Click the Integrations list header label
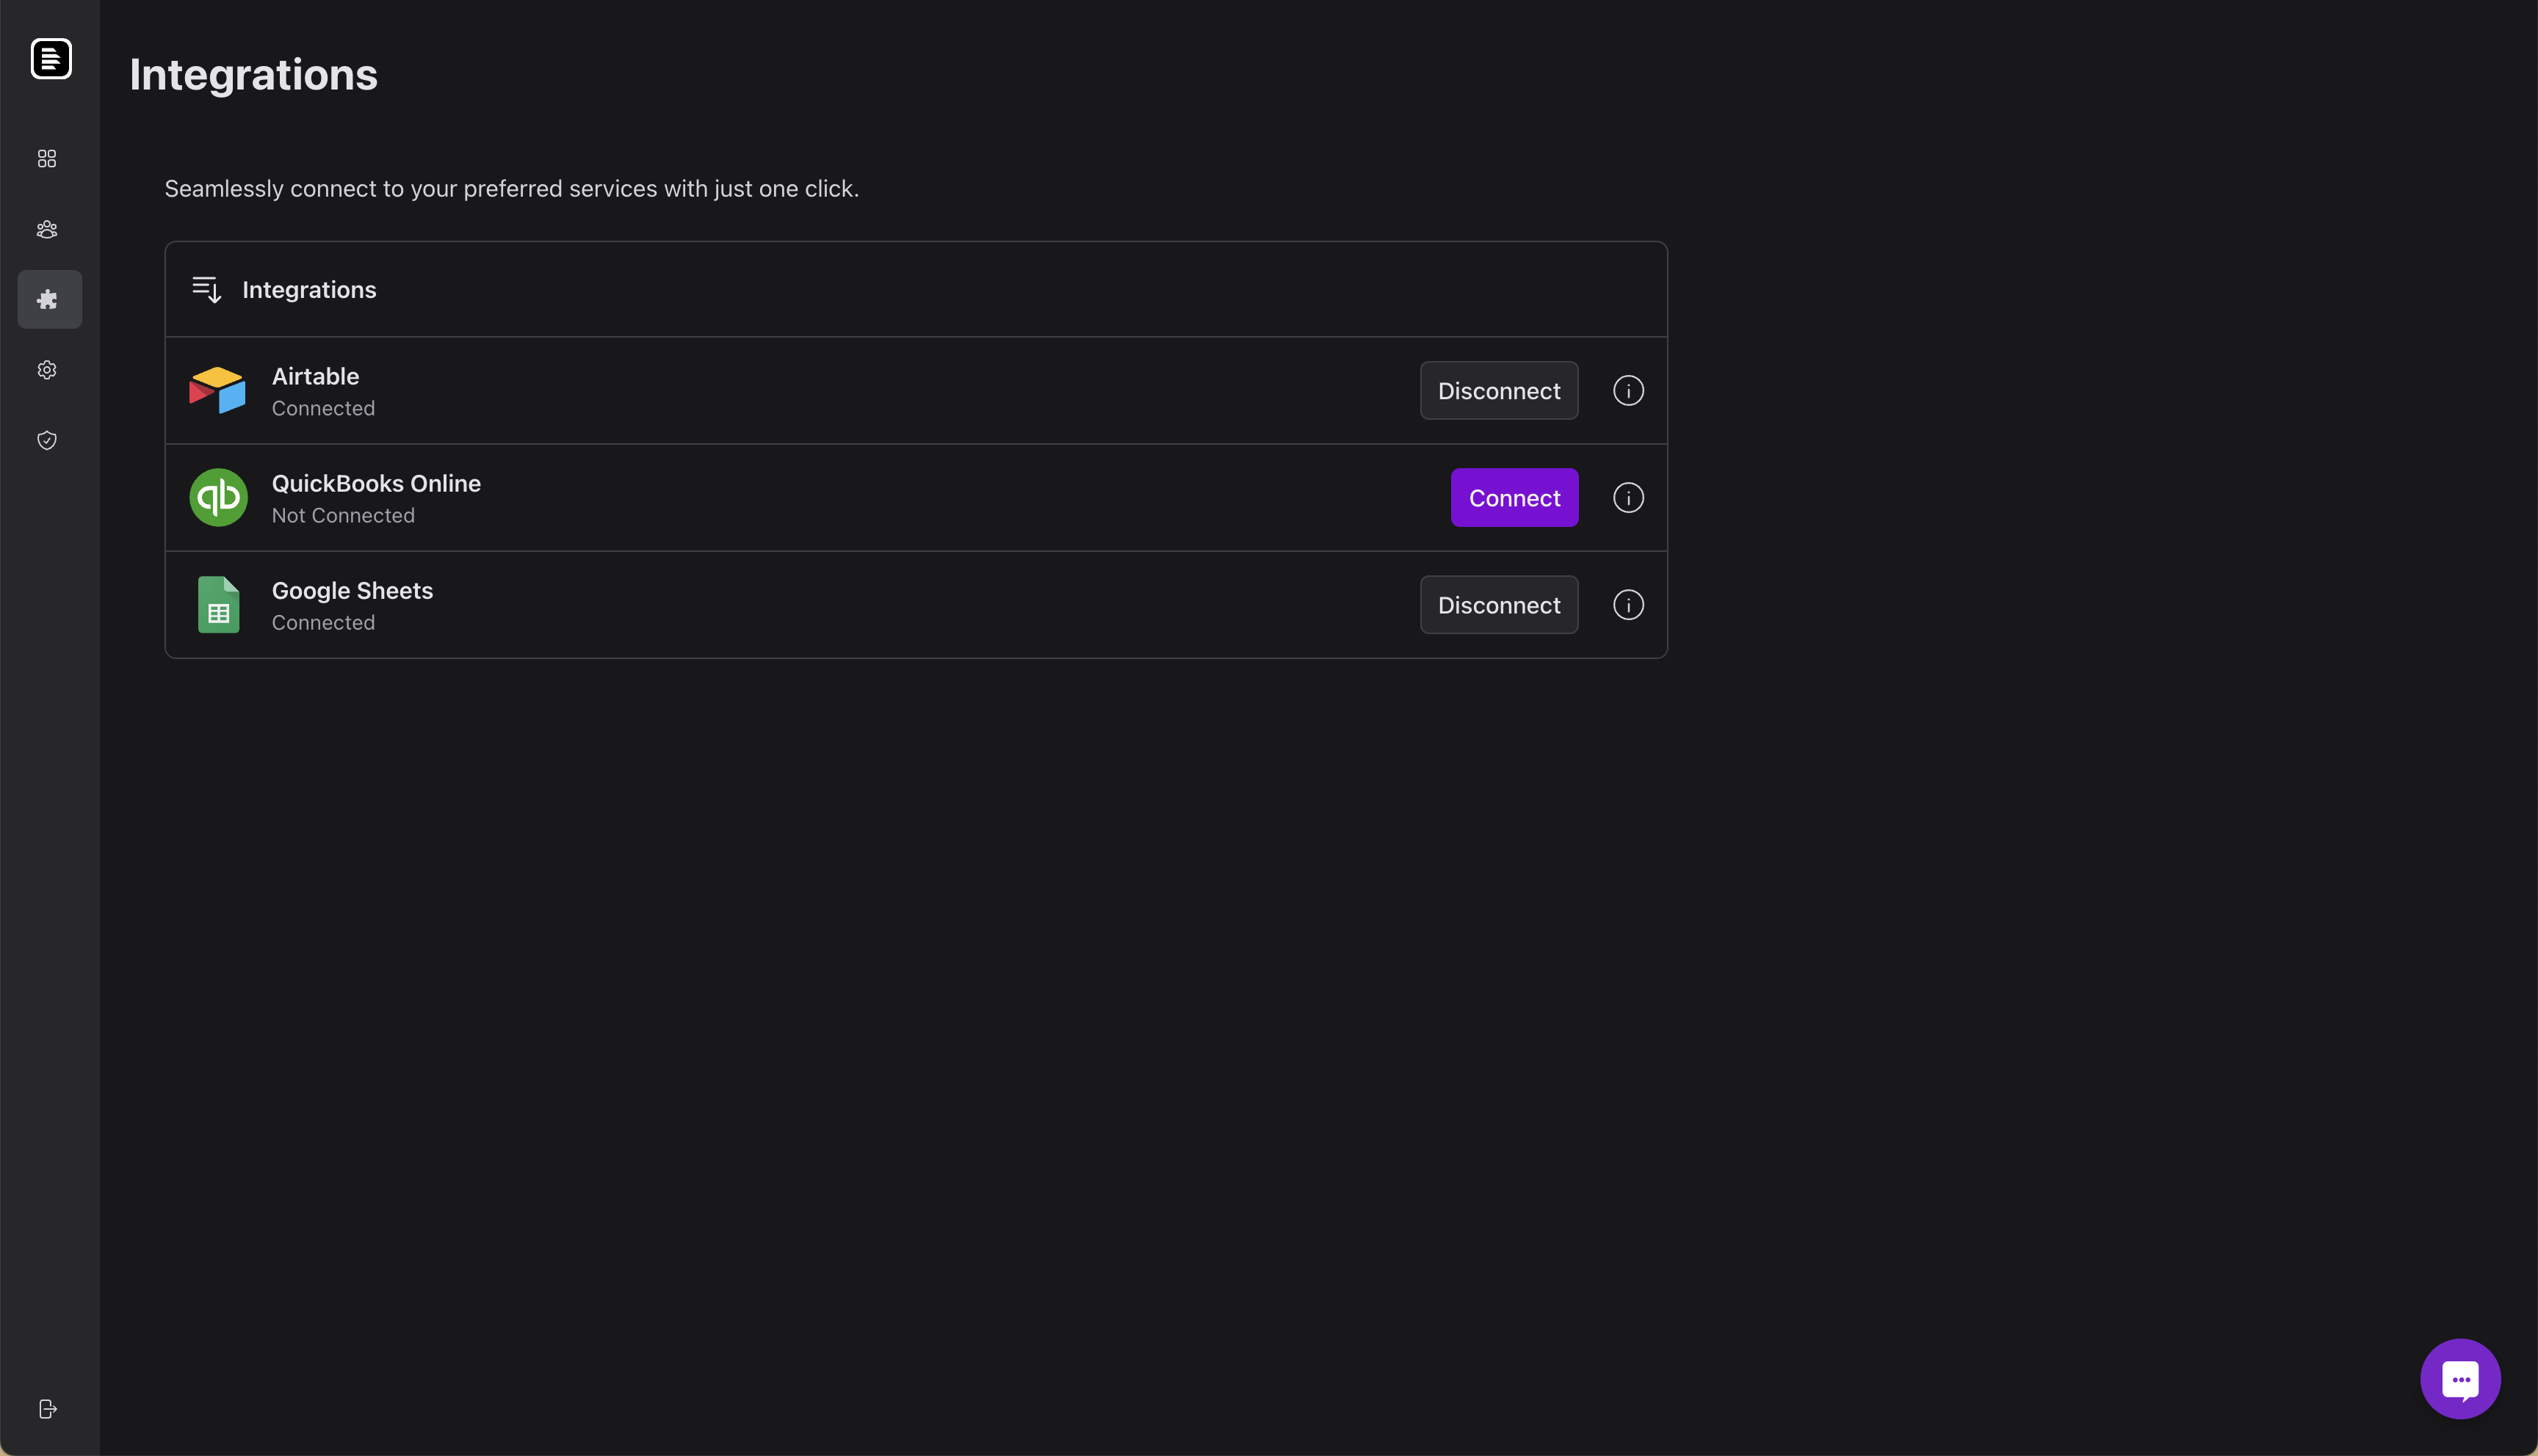 [x=309, y=290]
